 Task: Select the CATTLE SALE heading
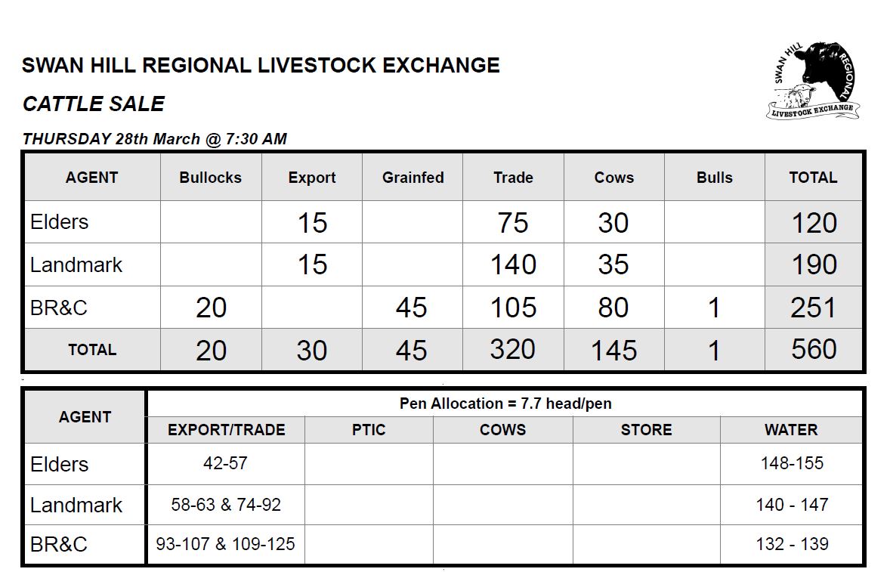click(x=94, y=104)
